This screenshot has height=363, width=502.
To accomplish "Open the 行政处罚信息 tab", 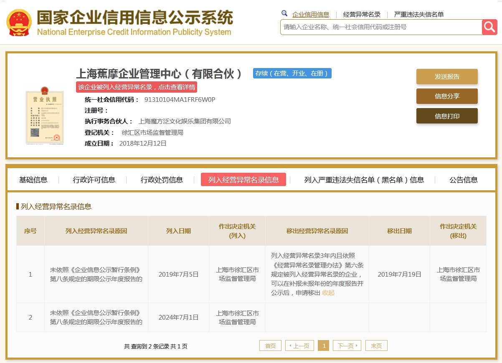I will (x=162, y=180).
